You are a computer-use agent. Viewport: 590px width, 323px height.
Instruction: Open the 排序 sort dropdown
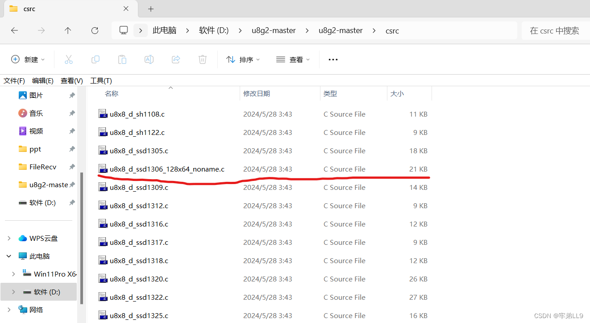point(243,59)
